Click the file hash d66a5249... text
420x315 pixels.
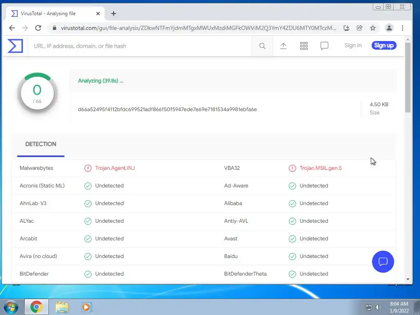[167, 109]
